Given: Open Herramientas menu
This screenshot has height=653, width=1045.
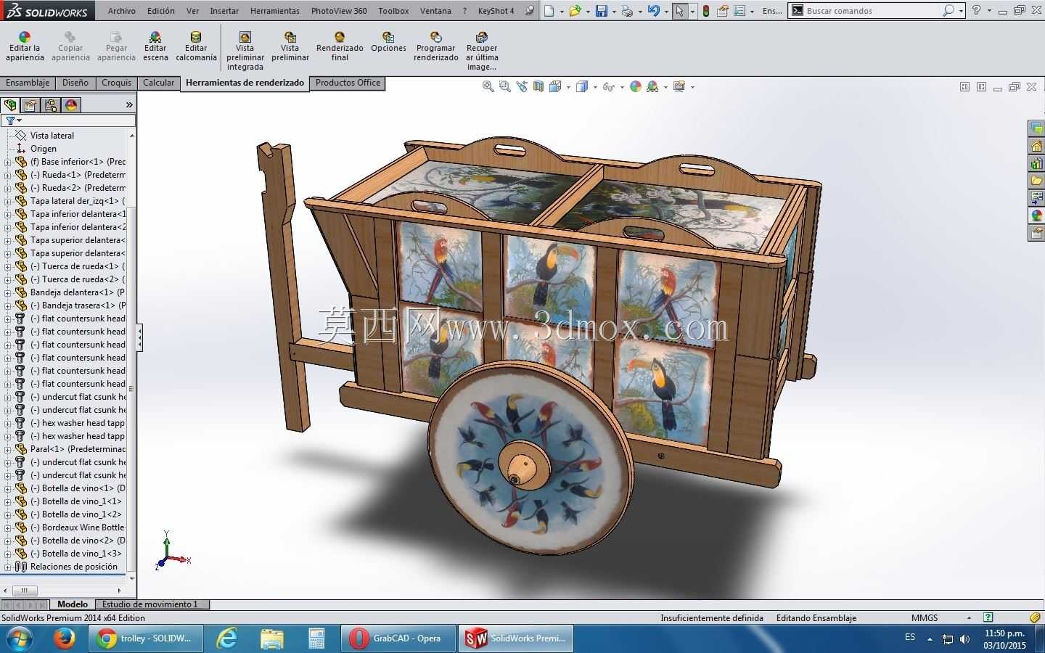Looking at the screenshot, I should click(x=275, y=11).
